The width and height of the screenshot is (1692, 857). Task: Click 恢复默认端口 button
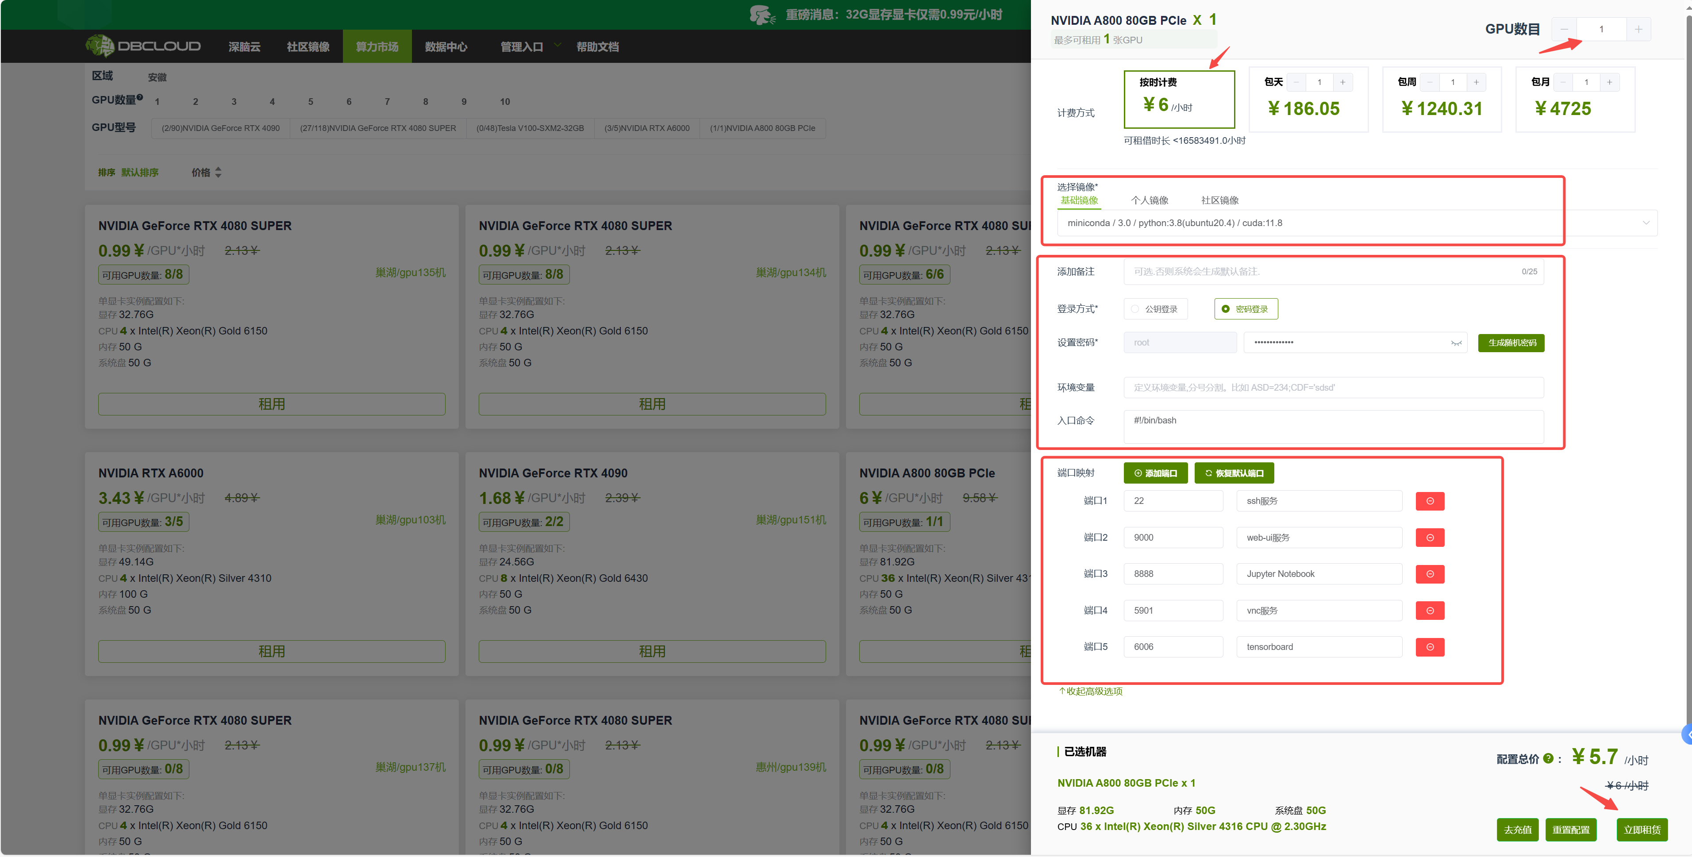pos(1234,473)
